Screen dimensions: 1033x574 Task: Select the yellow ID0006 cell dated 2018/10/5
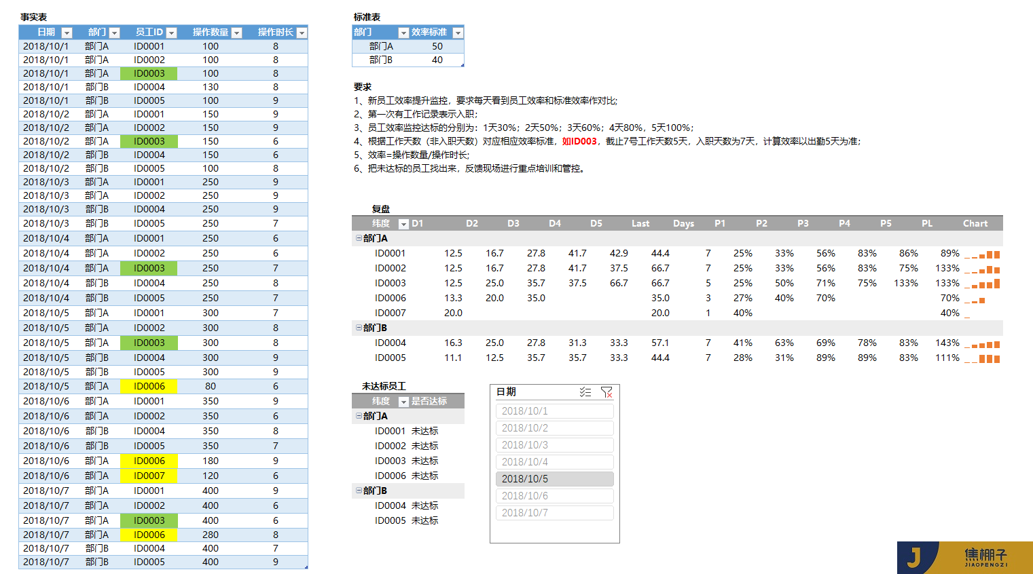(149, 386)
